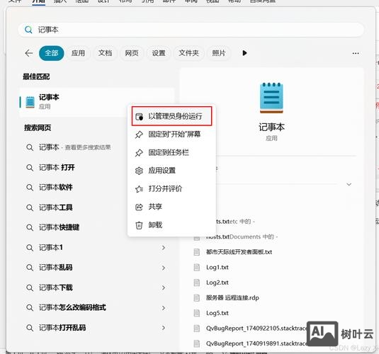Switch to the 设置 filter tab
Image resolution: width=379 pixels, height=354 pixels.
pyautogui.click(x=159, y=53)
